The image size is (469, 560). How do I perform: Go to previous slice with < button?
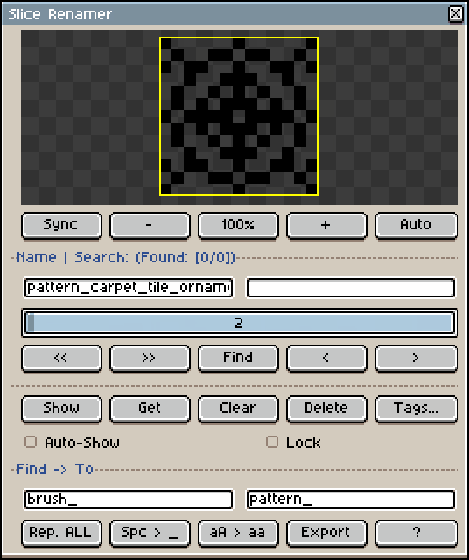326,358
